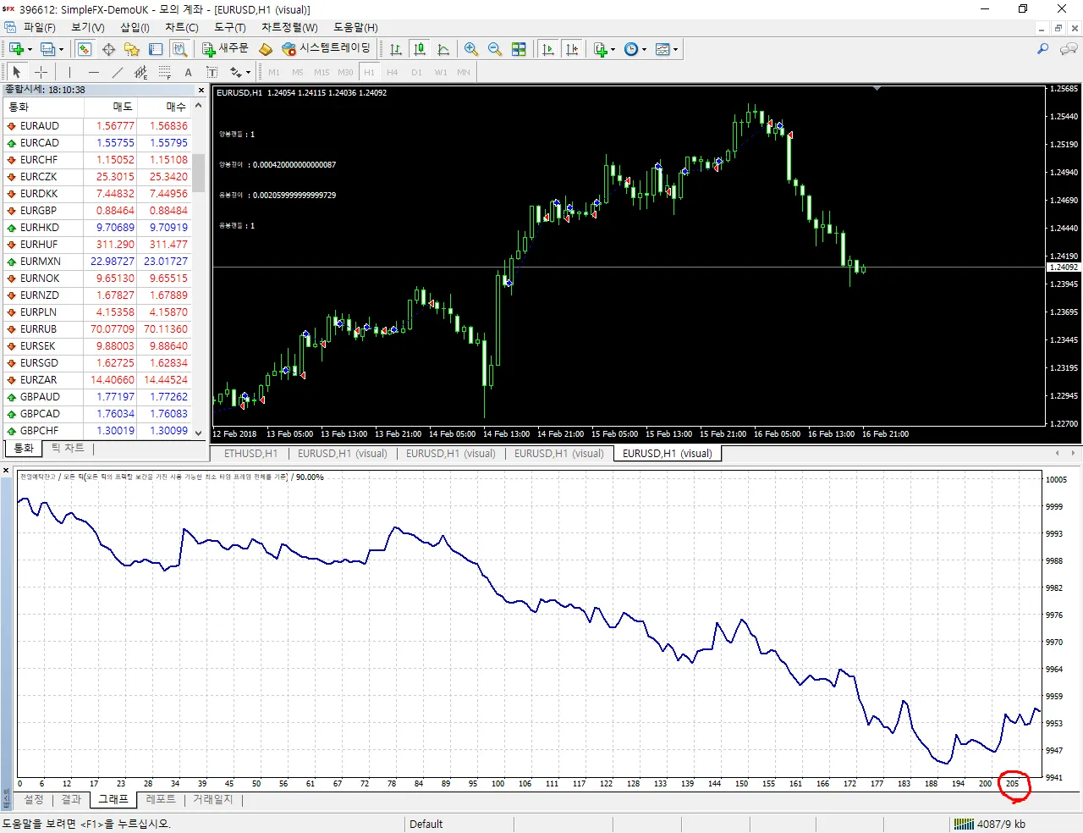Image resolution: width=1083 pixels, height=833 pixels.
Task: Pick the horizontal line drawing tool
Action: click(94, 72)
